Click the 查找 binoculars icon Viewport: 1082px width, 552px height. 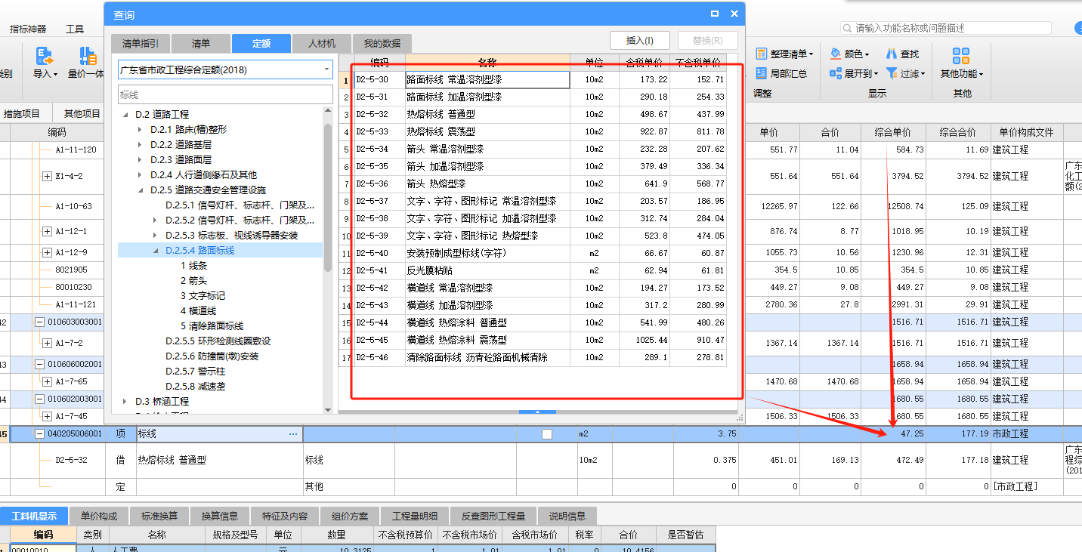point(892,54)
